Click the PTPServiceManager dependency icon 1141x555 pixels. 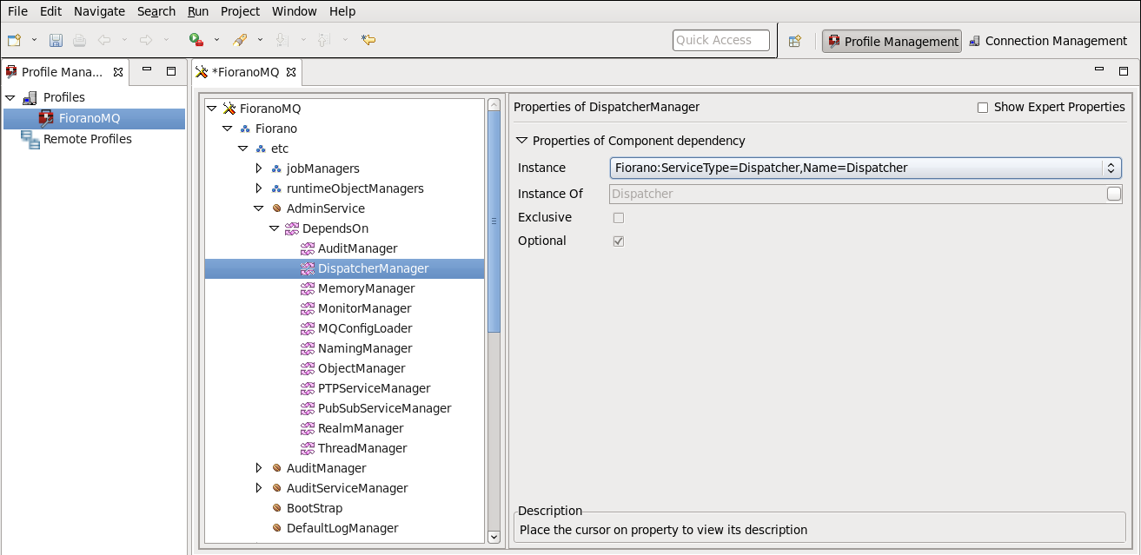coord(308,388)
